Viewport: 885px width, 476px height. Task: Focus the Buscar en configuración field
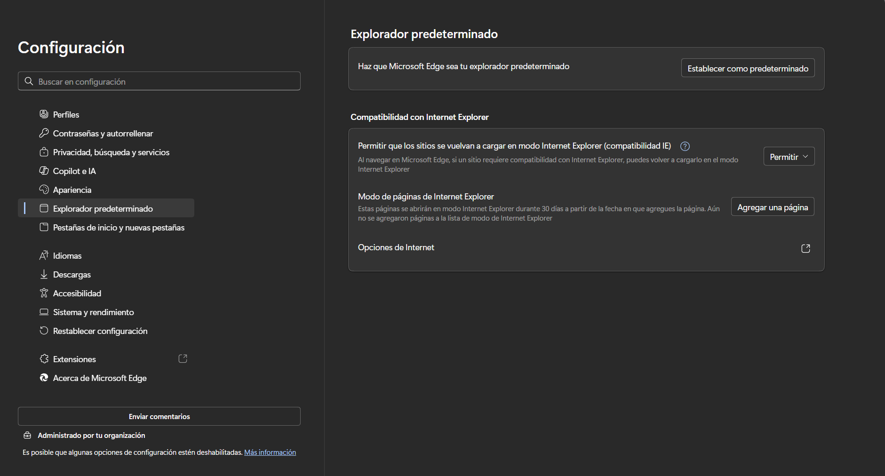[x=159, y=81]
